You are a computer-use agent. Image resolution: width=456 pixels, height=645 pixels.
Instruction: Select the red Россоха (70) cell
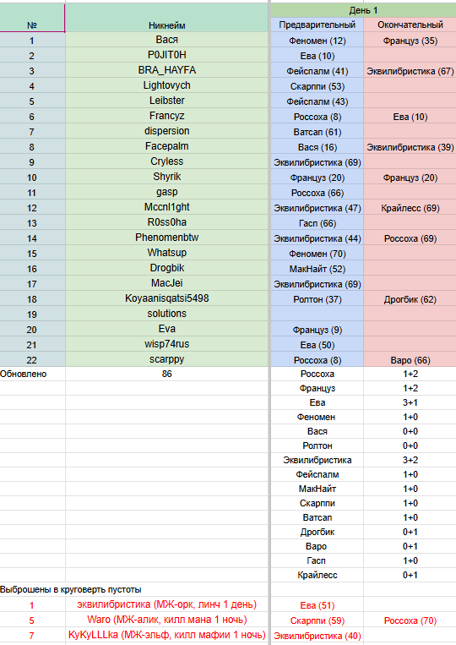click(x=410, y=620)
